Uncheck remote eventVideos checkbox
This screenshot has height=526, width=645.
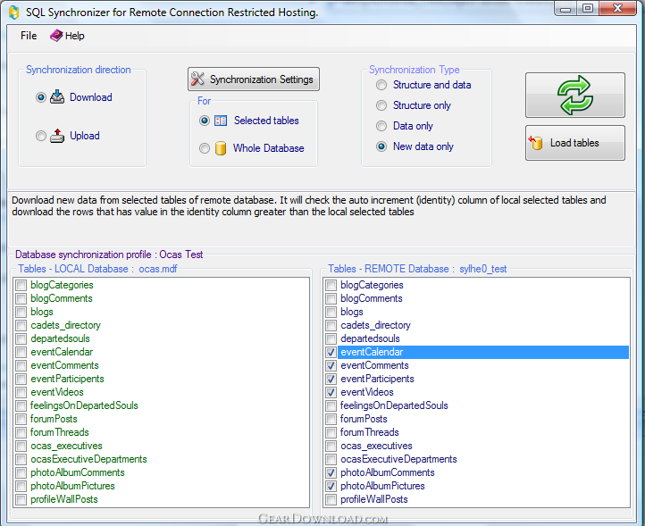331,392
